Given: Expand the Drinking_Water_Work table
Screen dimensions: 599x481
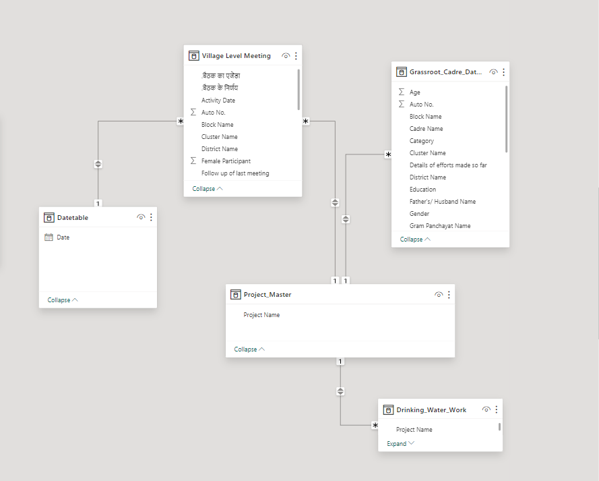Looking at the screenshot, I should [400, 443].
